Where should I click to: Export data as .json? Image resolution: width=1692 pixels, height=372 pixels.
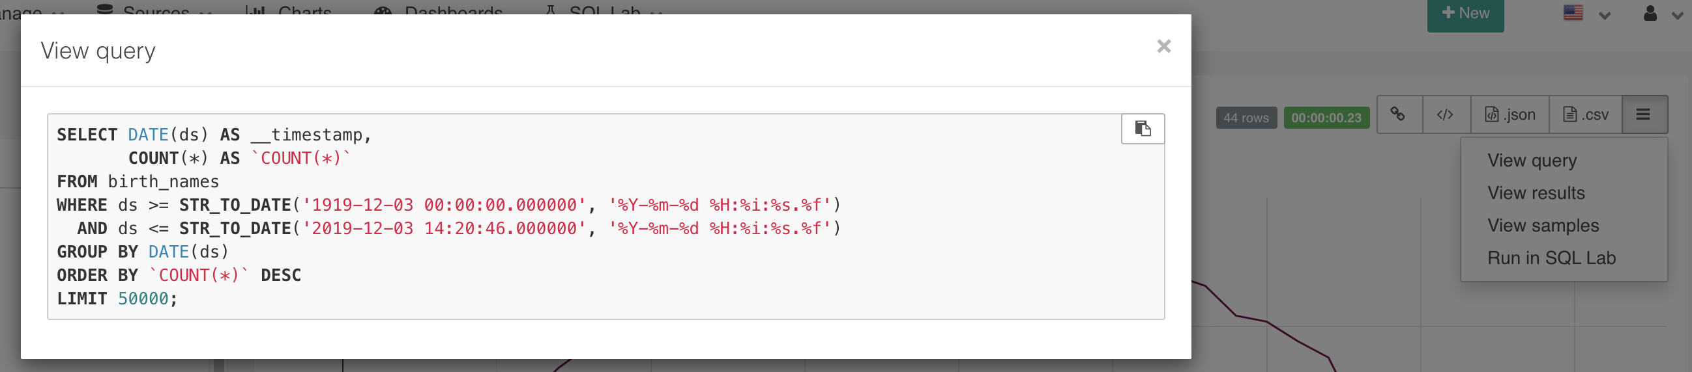(x=1510, y=114)
